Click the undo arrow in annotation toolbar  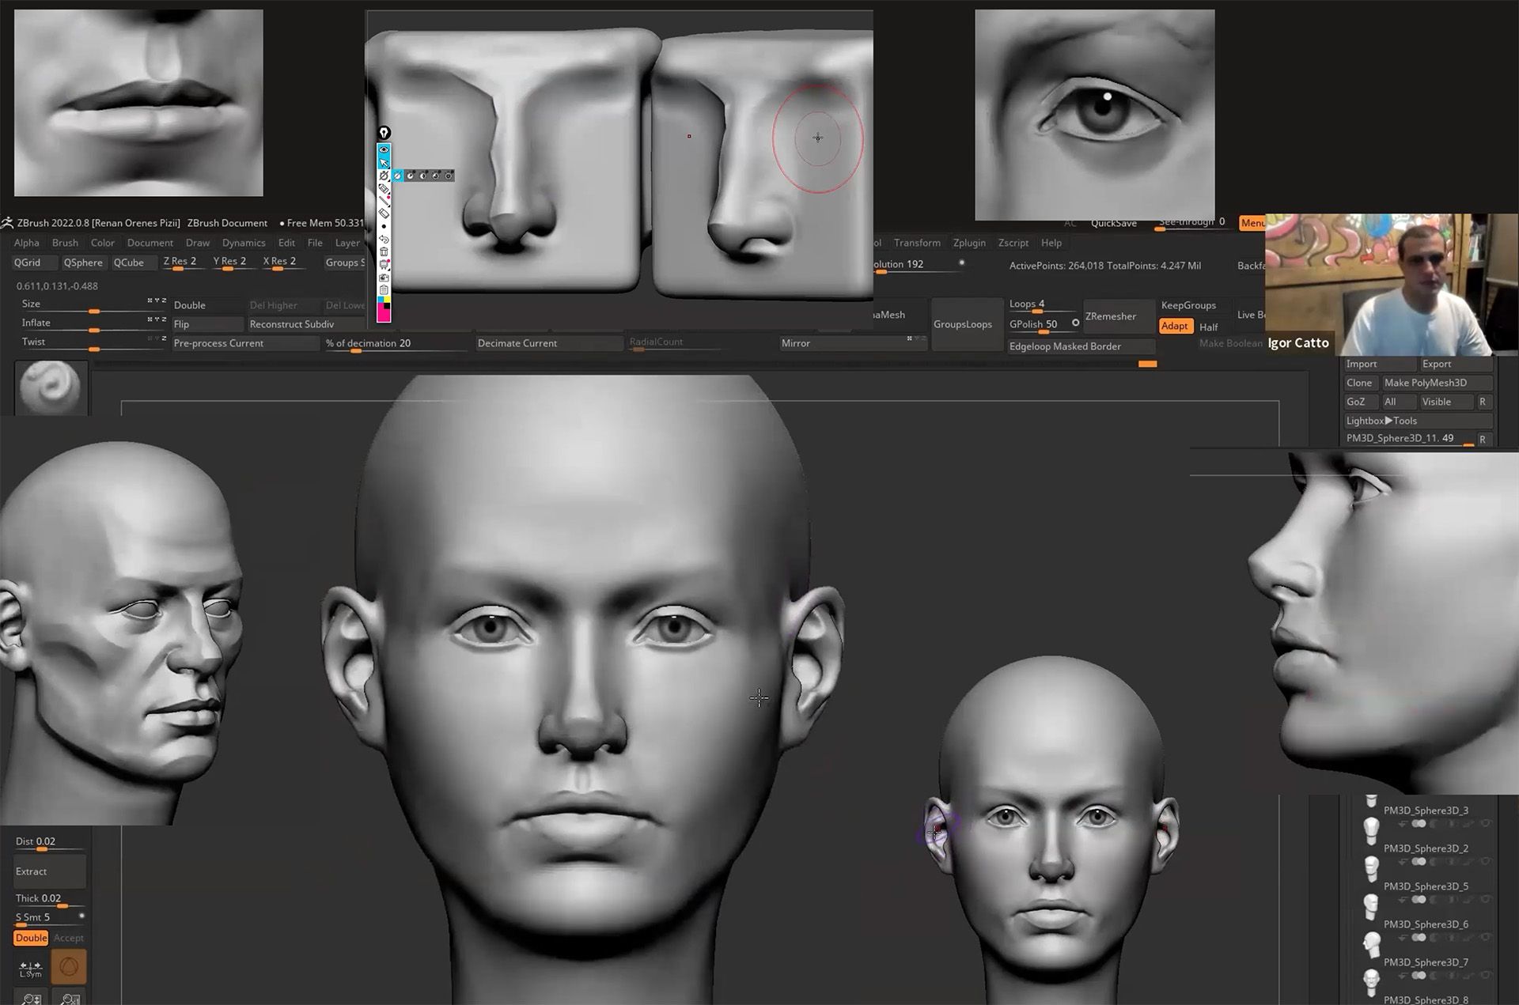[384, 239]
